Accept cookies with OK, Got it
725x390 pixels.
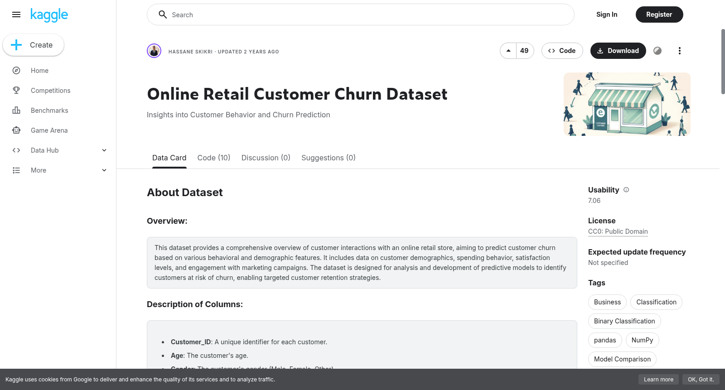701,380
